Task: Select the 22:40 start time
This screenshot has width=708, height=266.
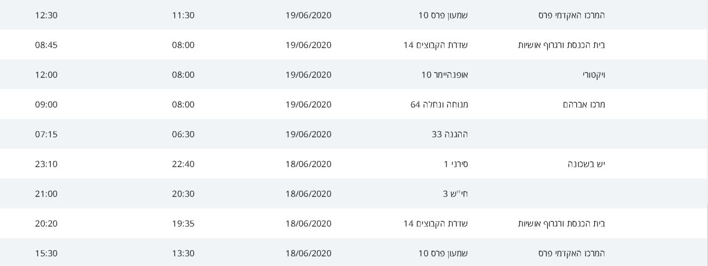Action: 183,164
